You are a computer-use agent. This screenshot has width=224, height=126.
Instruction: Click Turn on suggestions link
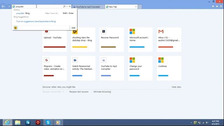pyautogui.click(x=36, y=21)
